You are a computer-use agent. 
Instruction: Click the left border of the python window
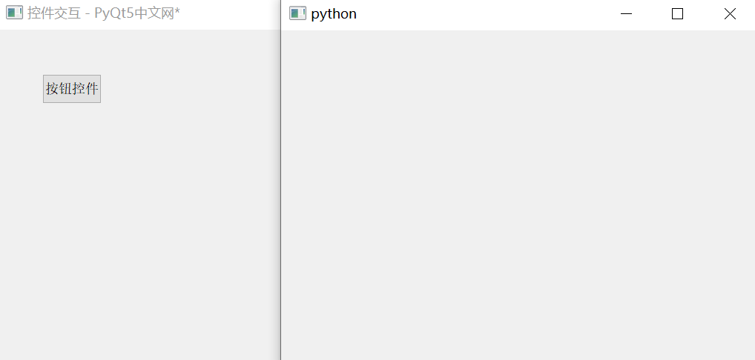(x=282, y=196)
